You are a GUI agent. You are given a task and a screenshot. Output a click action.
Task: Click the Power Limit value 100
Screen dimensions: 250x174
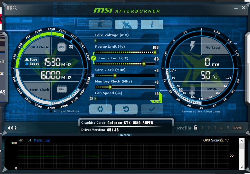156,47
